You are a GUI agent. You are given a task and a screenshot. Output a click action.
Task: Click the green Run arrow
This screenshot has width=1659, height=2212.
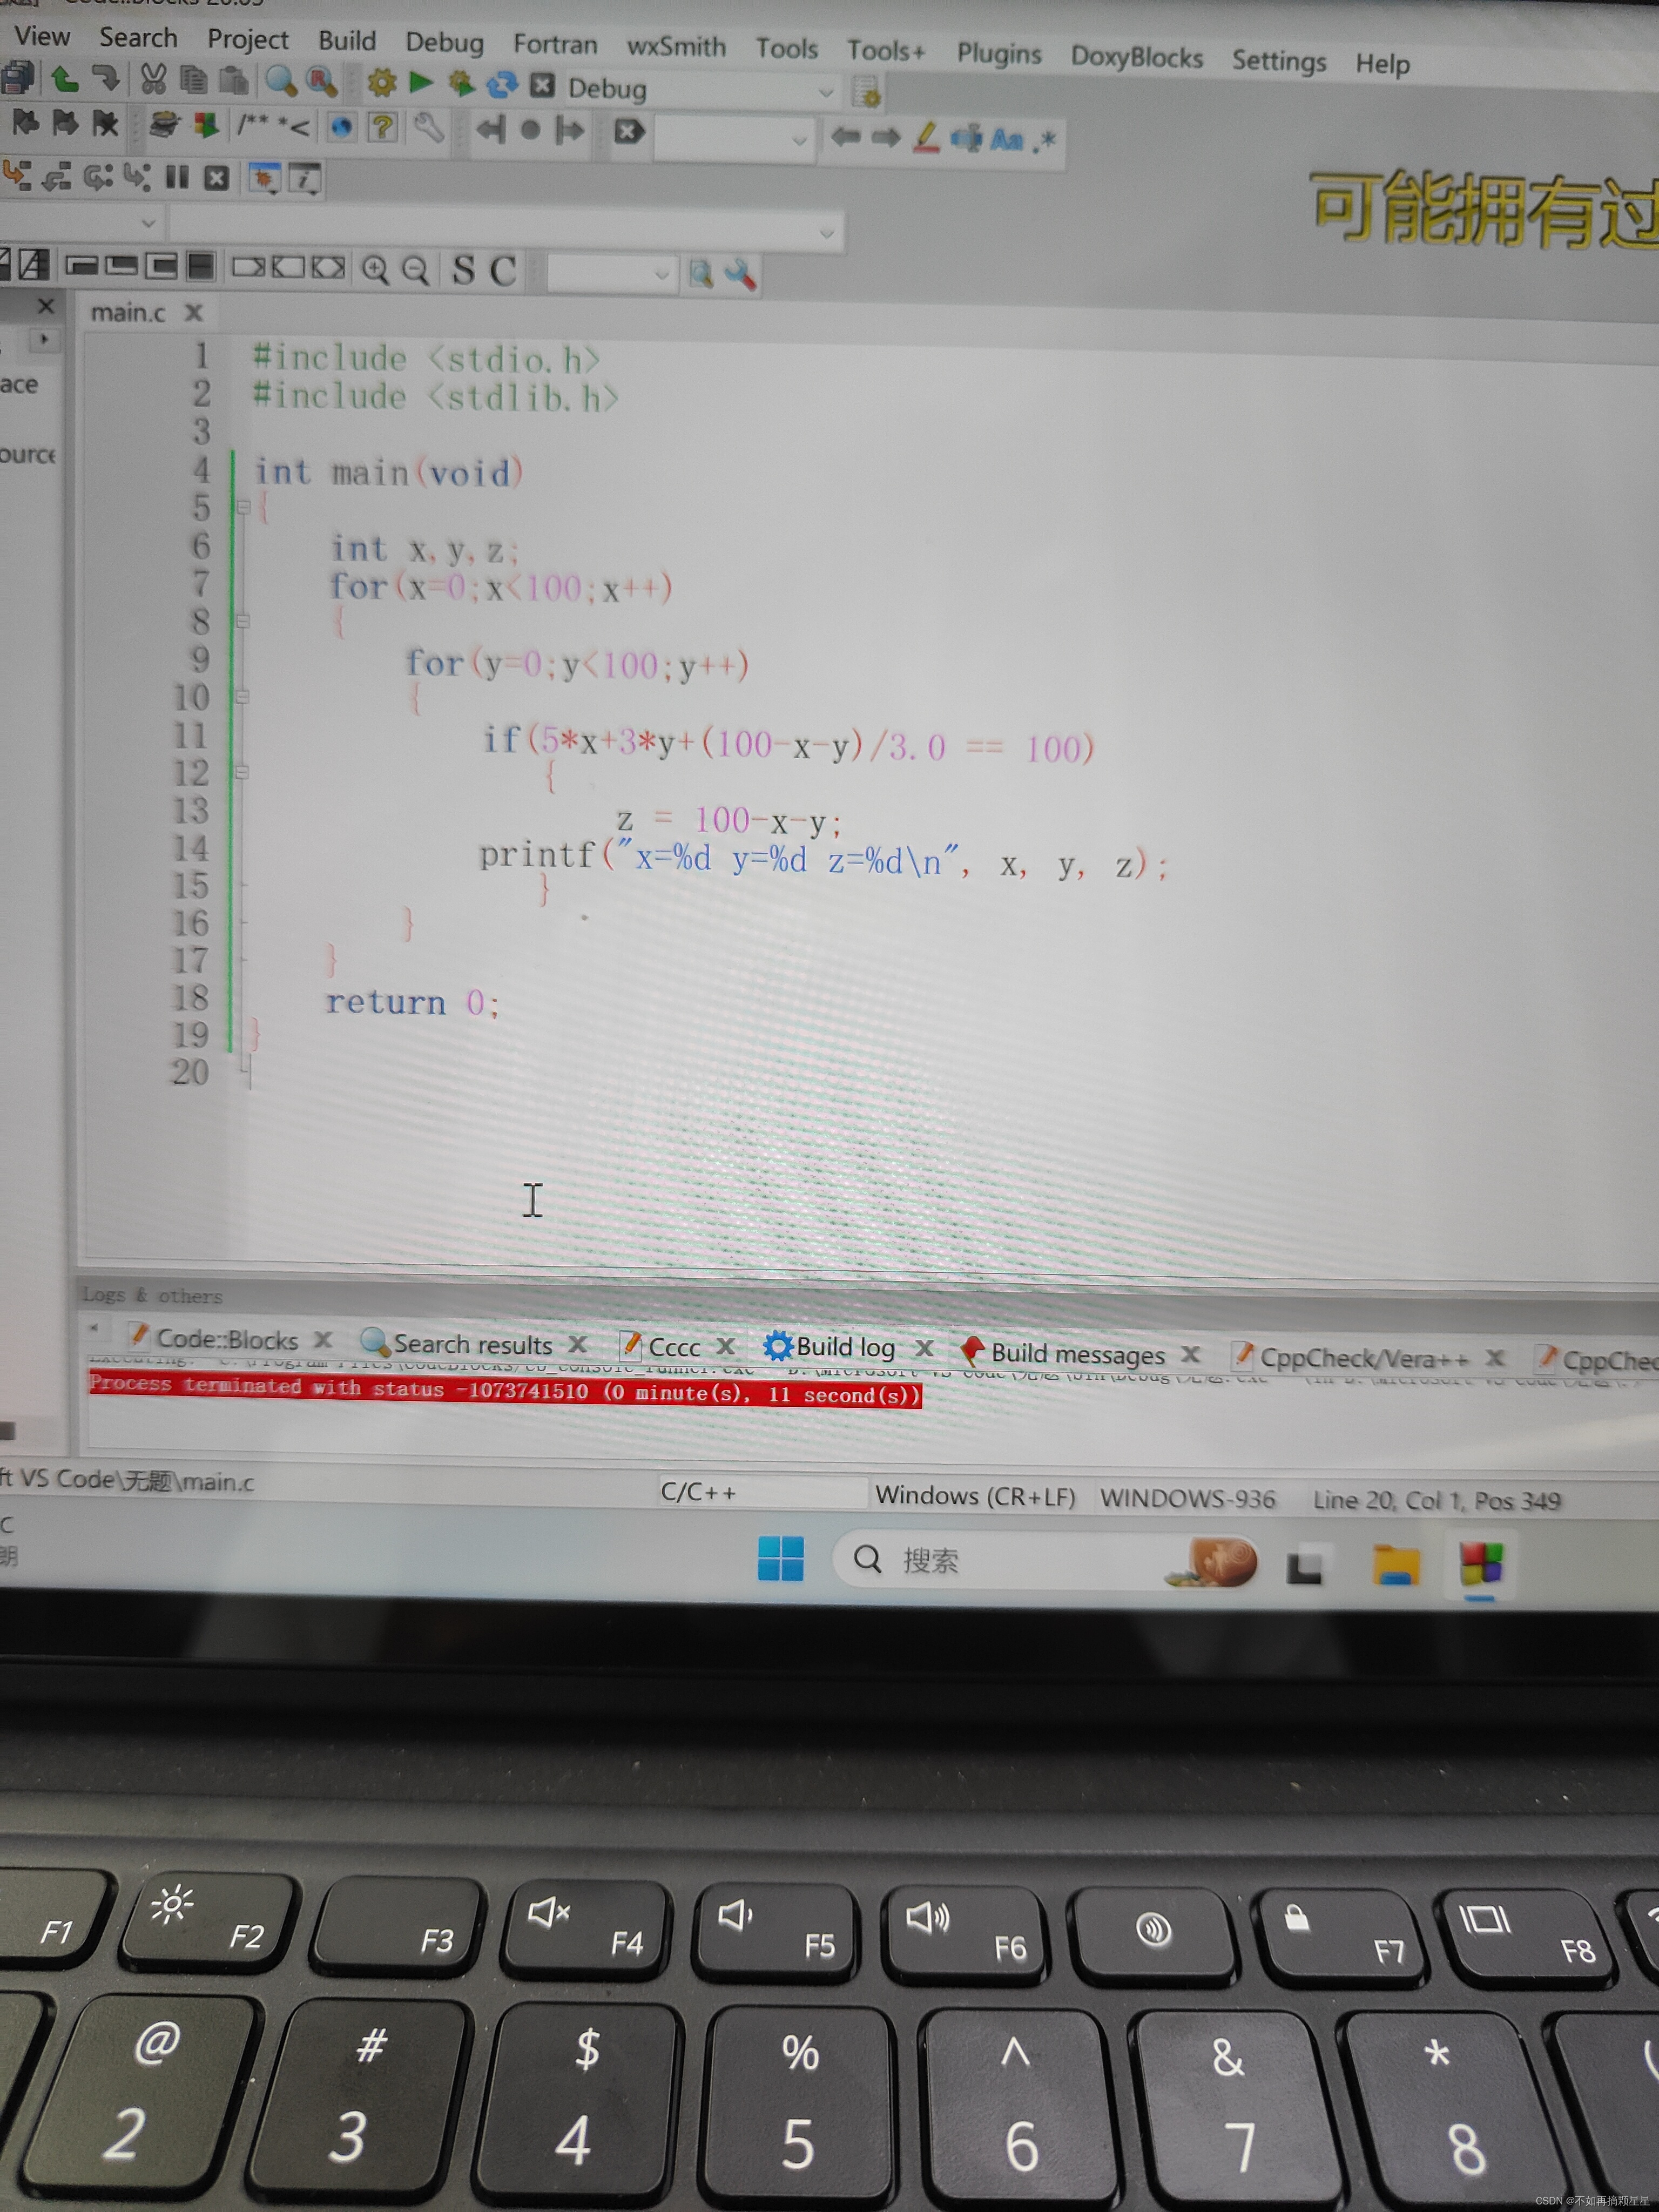(x=421, y=83)
